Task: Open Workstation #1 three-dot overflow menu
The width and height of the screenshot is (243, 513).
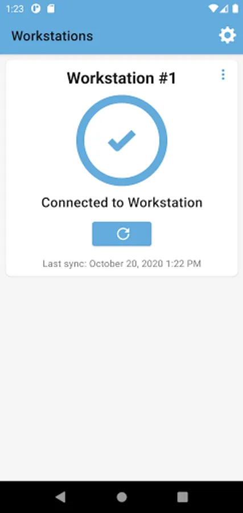Action: [x=223, y=75]
